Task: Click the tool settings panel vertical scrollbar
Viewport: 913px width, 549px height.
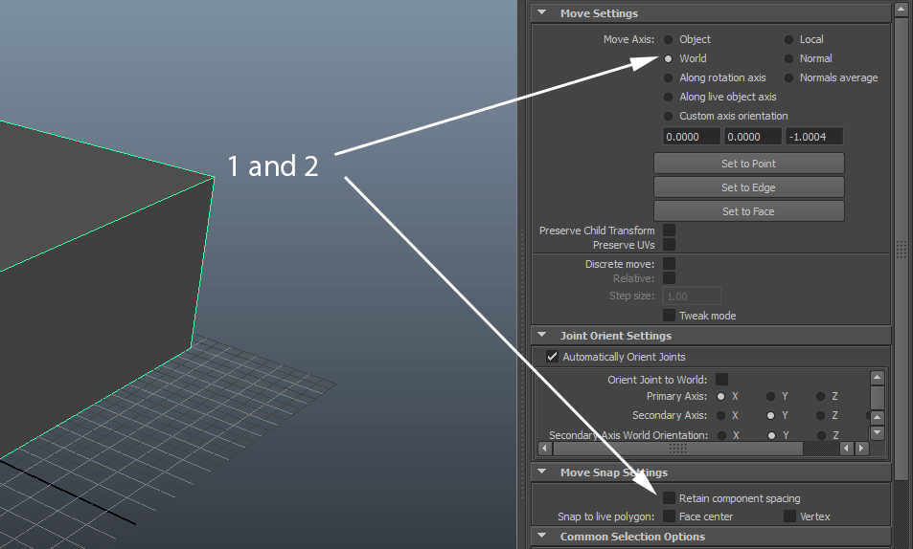Action: tap(902, 249)
